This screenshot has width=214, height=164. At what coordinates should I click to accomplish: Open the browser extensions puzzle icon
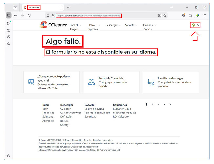click(190, 15)
